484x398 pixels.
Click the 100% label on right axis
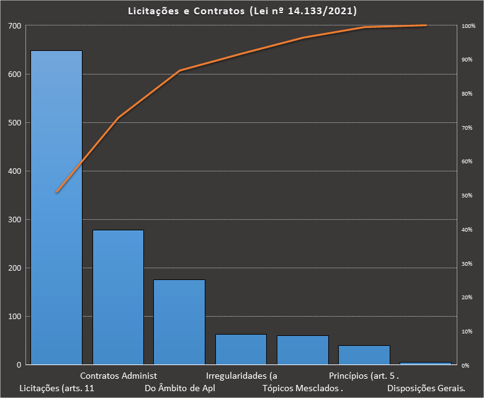468,26
